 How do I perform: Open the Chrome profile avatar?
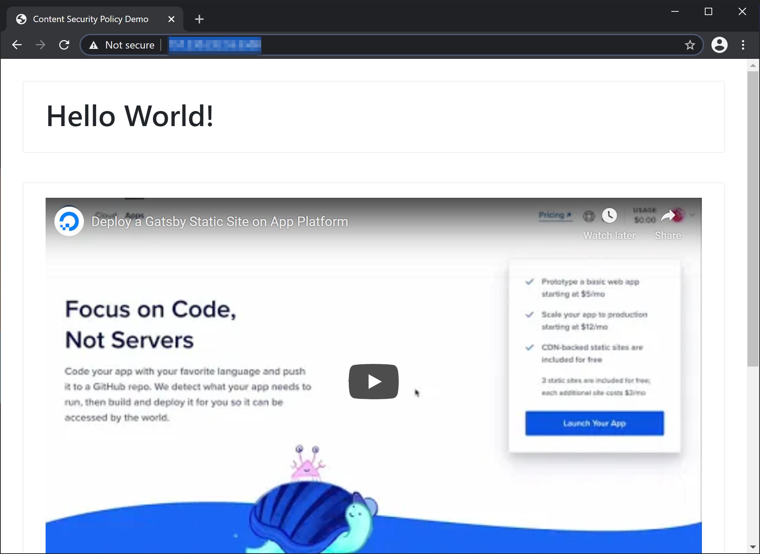720,44
